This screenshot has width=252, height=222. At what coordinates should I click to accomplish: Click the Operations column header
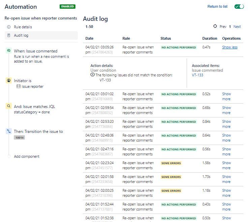[231, 38]
